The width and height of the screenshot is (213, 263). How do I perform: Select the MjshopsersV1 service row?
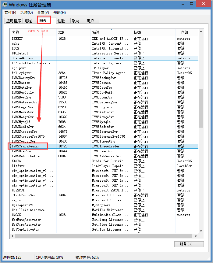[104, 205]
